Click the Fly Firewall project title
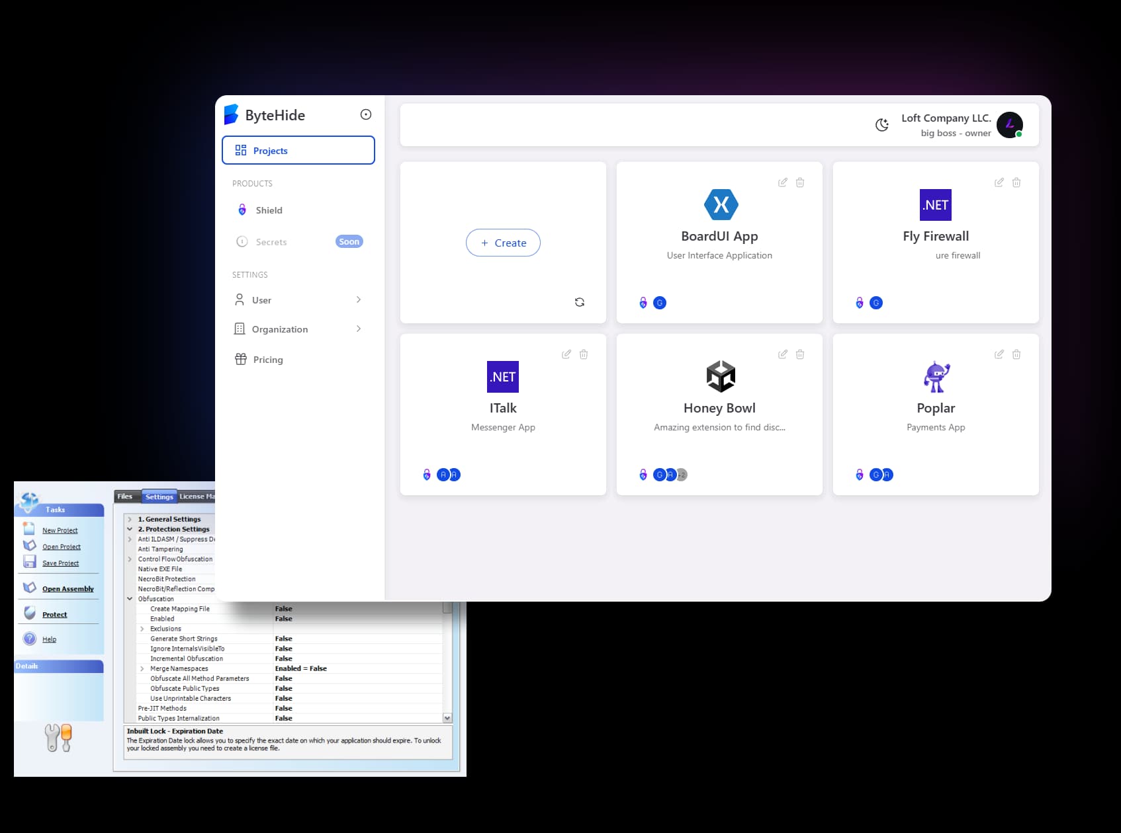 point(936,236)
